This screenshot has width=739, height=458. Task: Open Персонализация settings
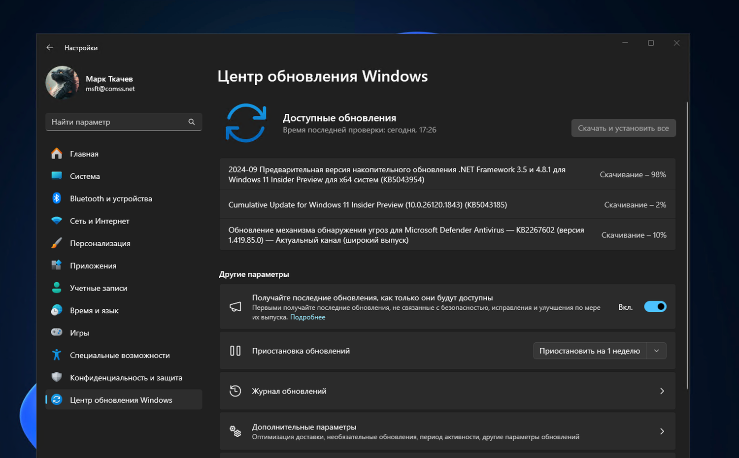(x=124, y=243)
